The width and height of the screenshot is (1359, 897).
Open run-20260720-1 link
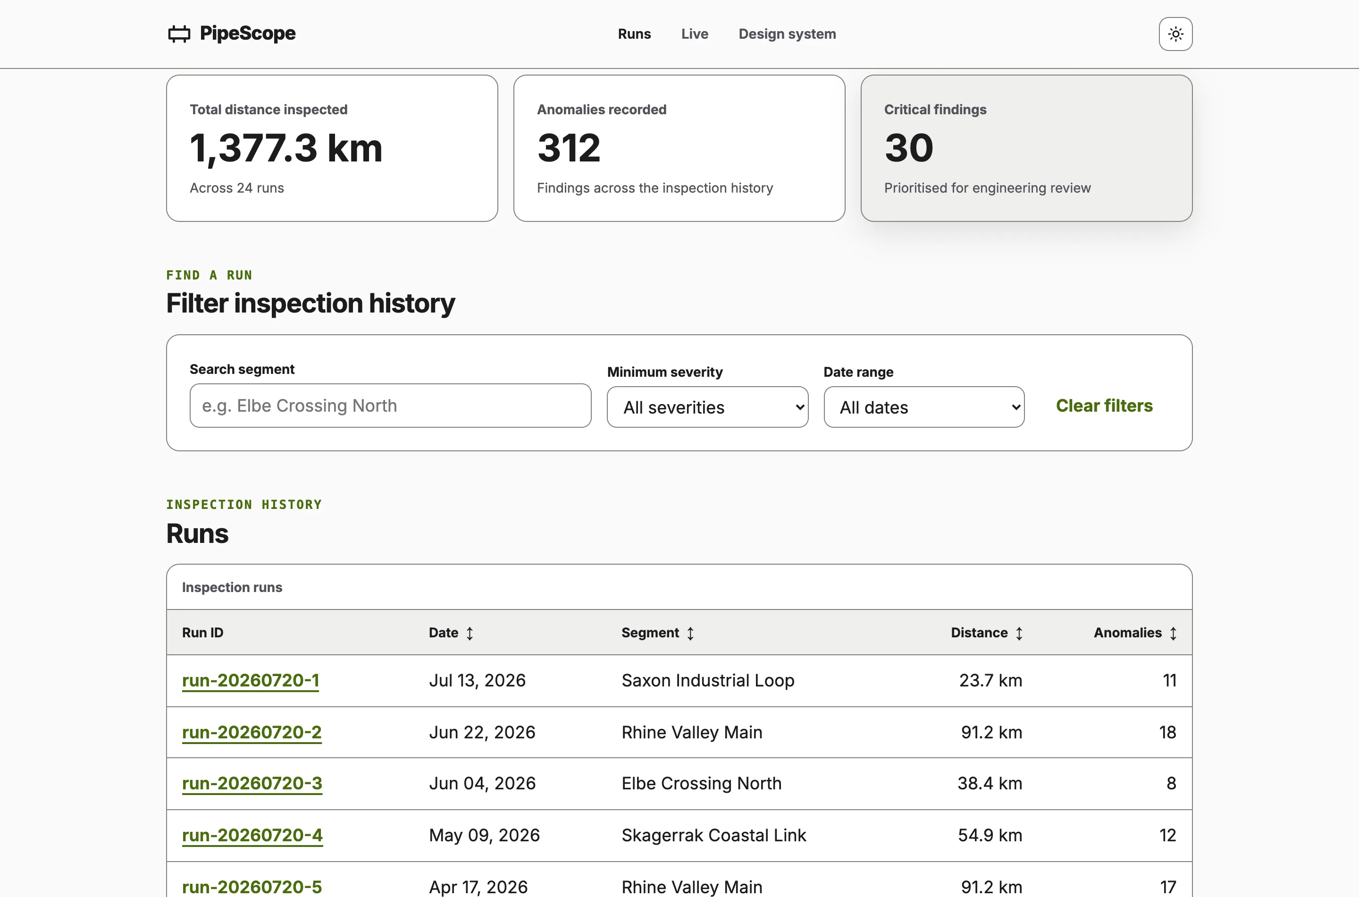pos(251,680)
